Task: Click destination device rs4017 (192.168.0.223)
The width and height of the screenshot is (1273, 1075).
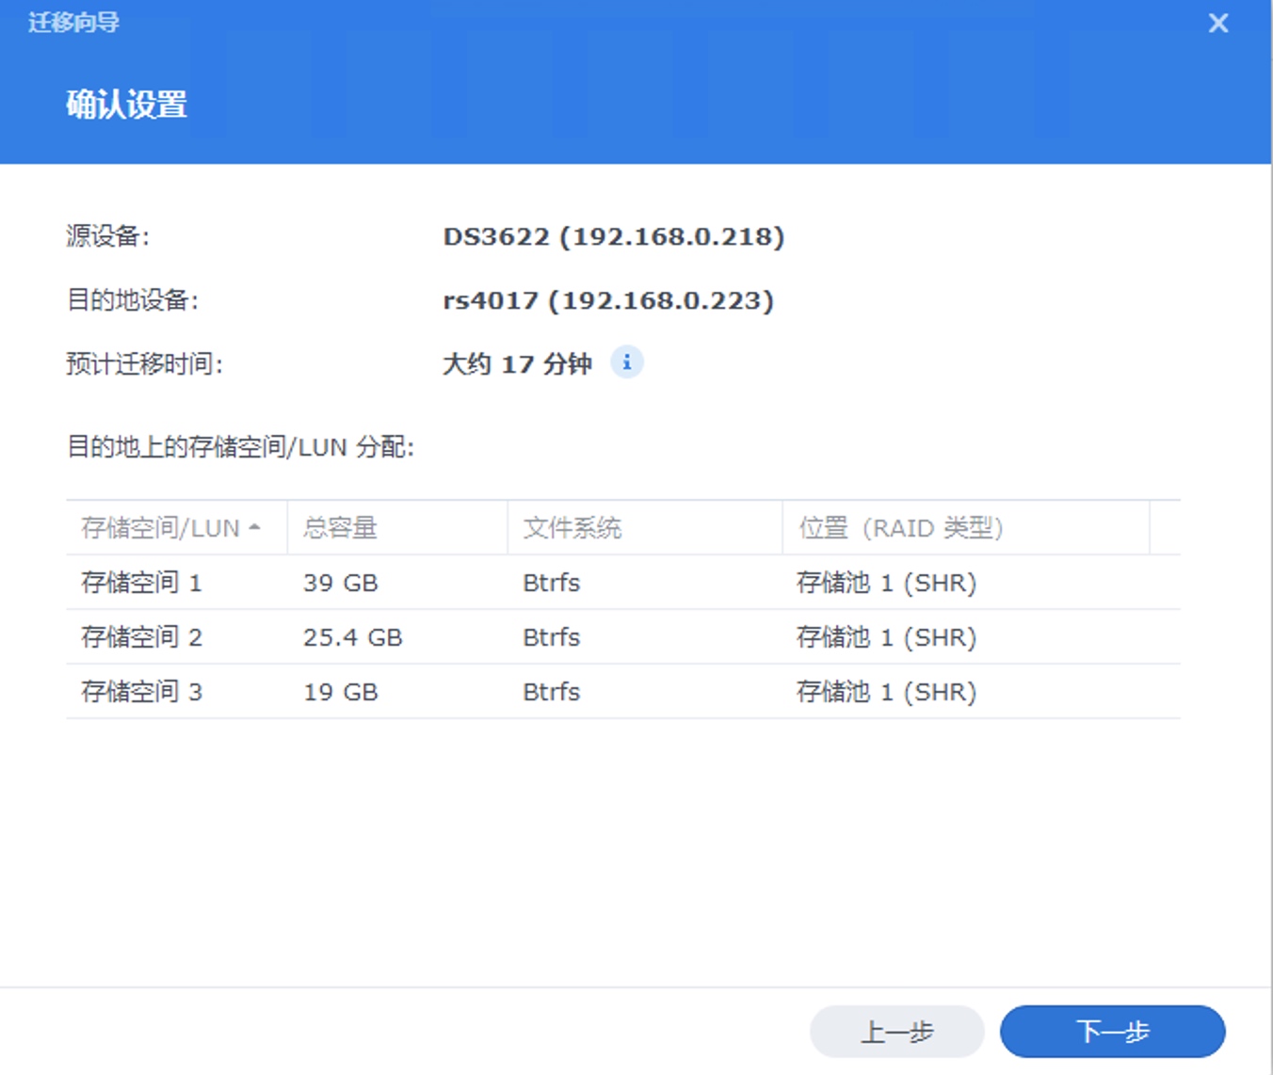Action: [608, 300]
